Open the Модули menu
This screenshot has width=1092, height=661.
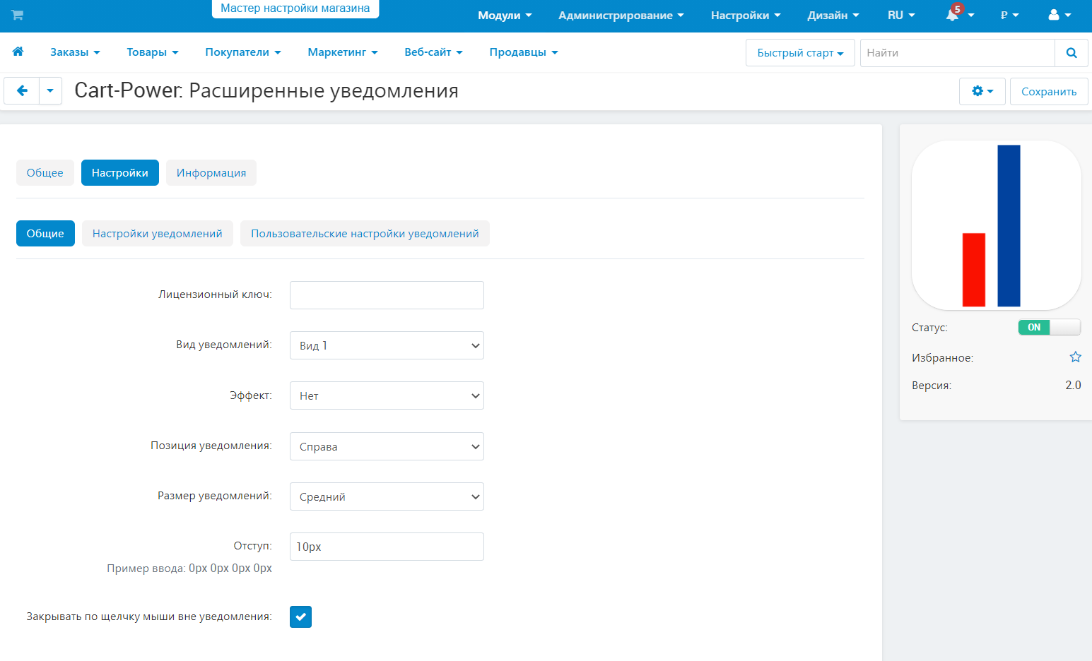505,15
